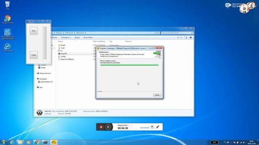Select Sieć in navigation pane
Image resolution: width=259 pixels, height=145 pixels.
[40, 87]
